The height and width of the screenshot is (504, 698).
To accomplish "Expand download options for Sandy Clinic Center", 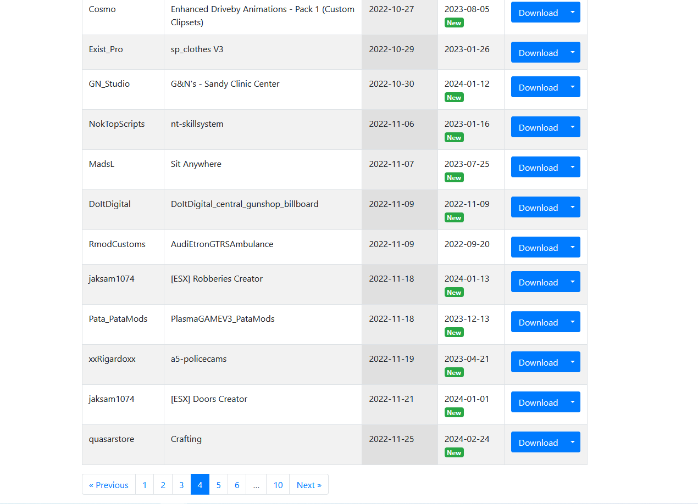I will click(x=573, y=87).
